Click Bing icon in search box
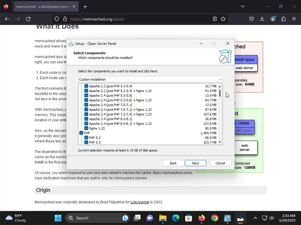This screenshot has height=225, width=301. point(125,218)
